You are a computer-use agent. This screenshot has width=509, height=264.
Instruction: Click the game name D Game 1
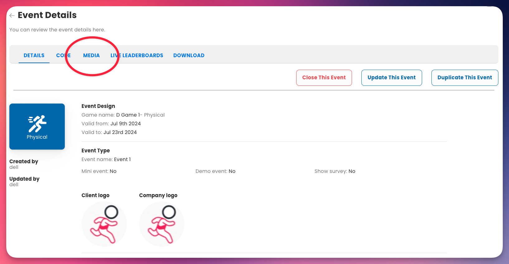(128, 115)
